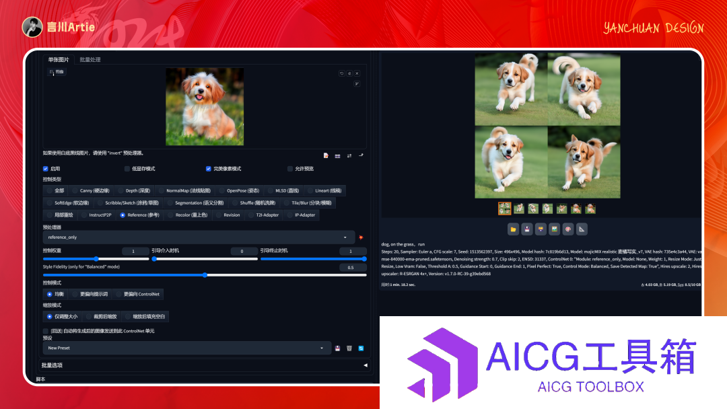Send output to img2img picture icon
This screenshot has width=727, height=409.
(555, 229)
